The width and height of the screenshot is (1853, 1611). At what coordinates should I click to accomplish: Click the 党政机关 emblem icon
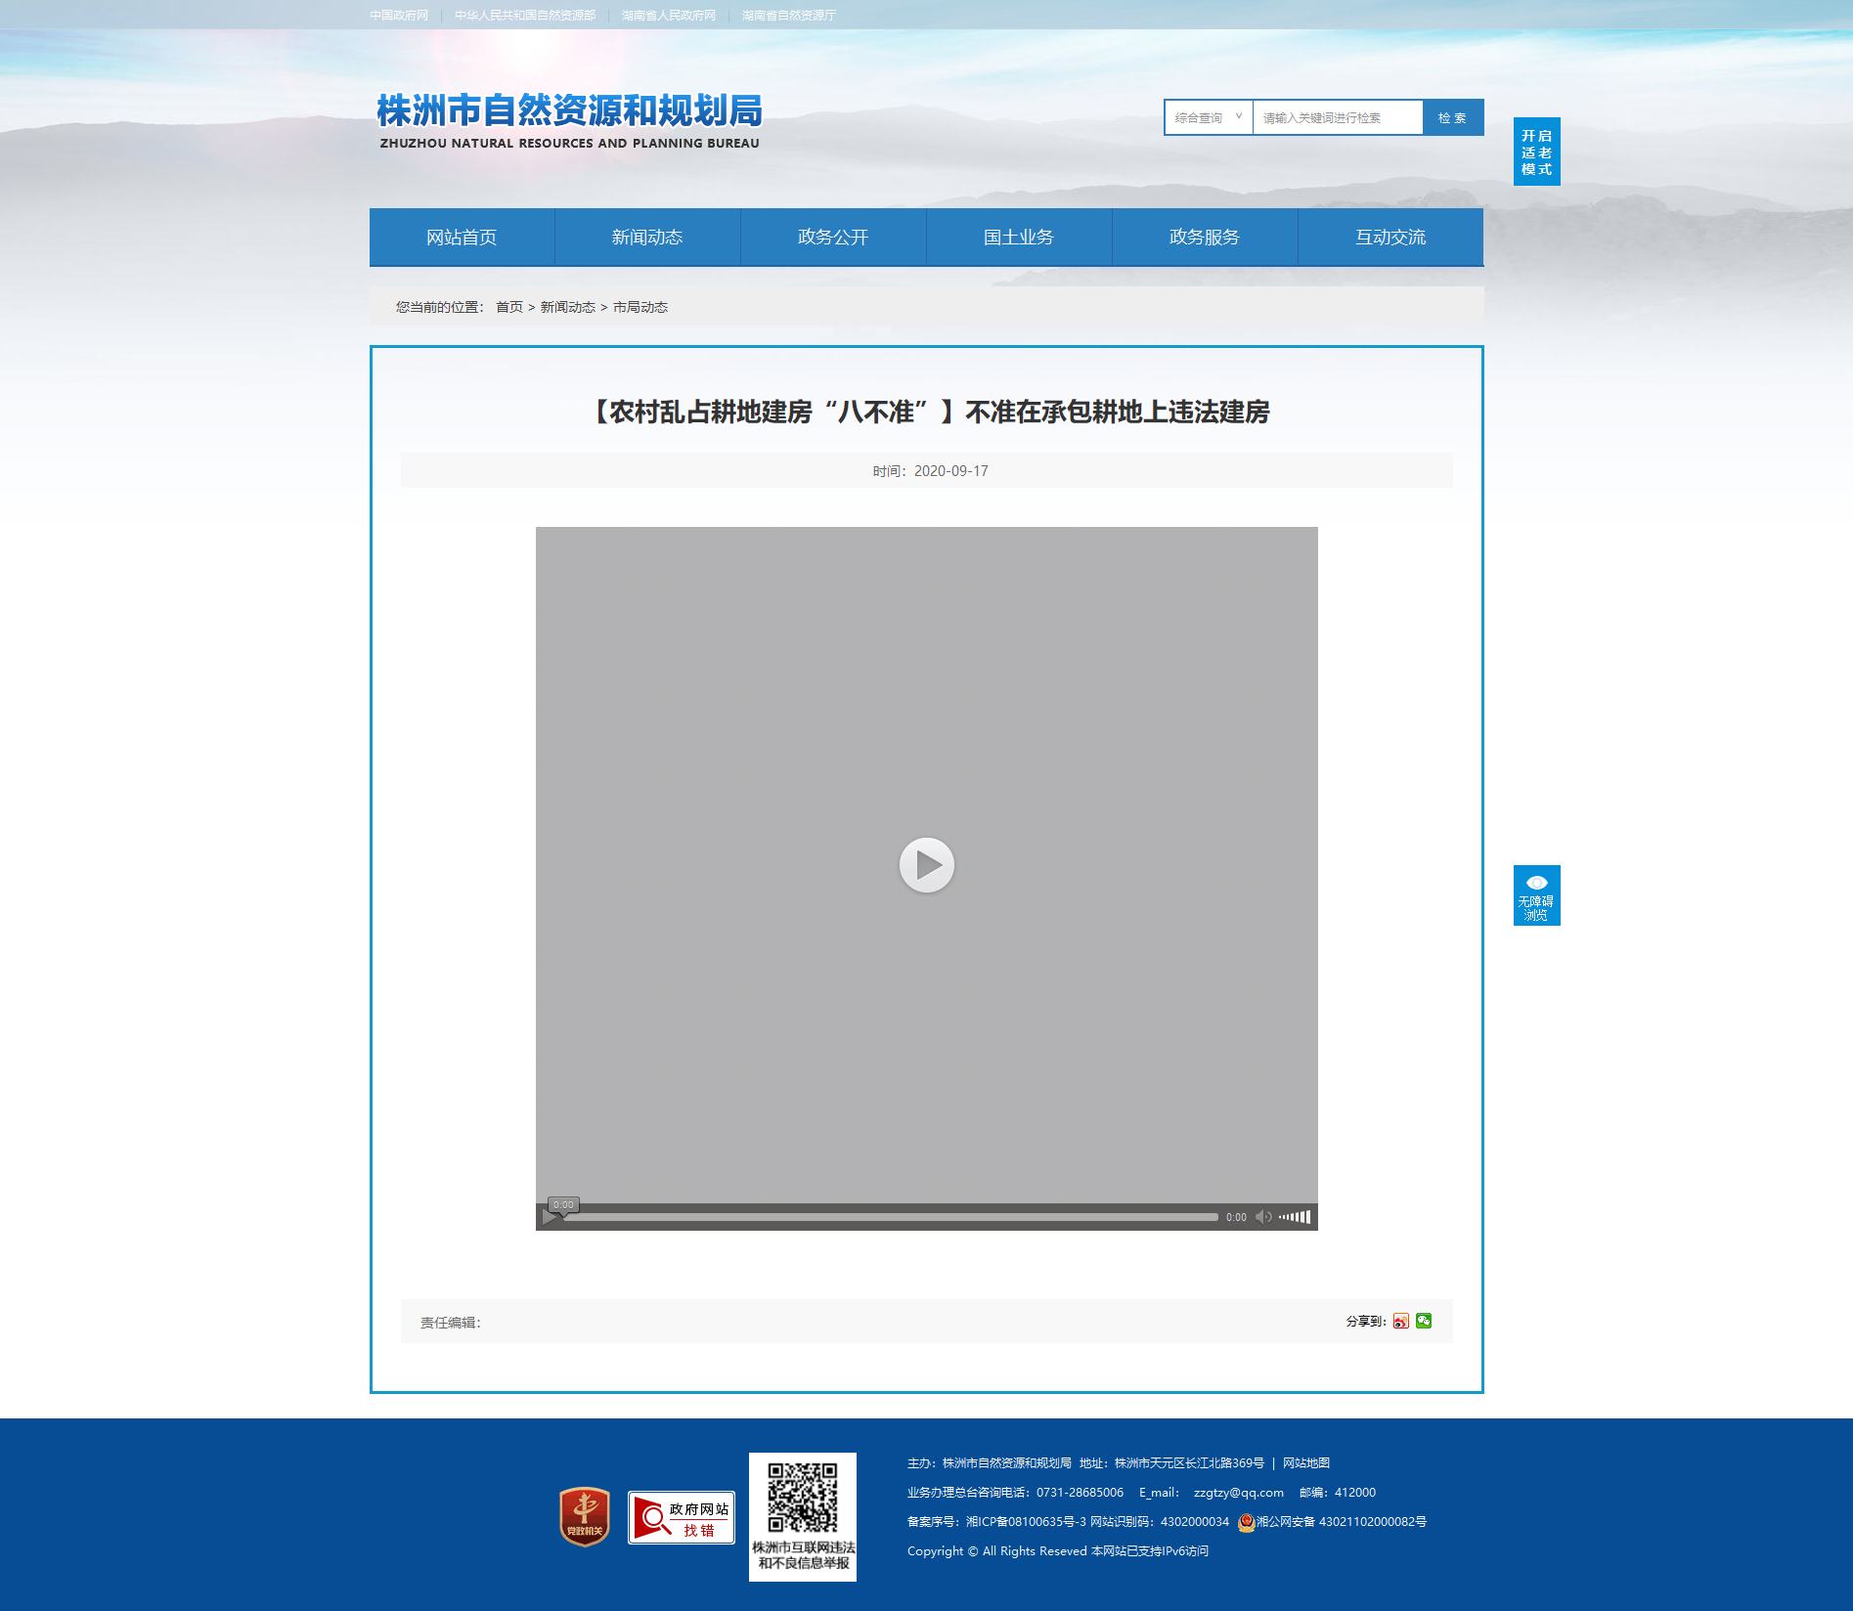tap(585, 1516)
